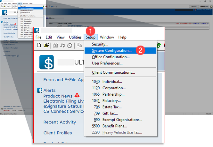Open Product Information link in background sidebar
The image size is (213, 147).
click(x=11, y=42)
